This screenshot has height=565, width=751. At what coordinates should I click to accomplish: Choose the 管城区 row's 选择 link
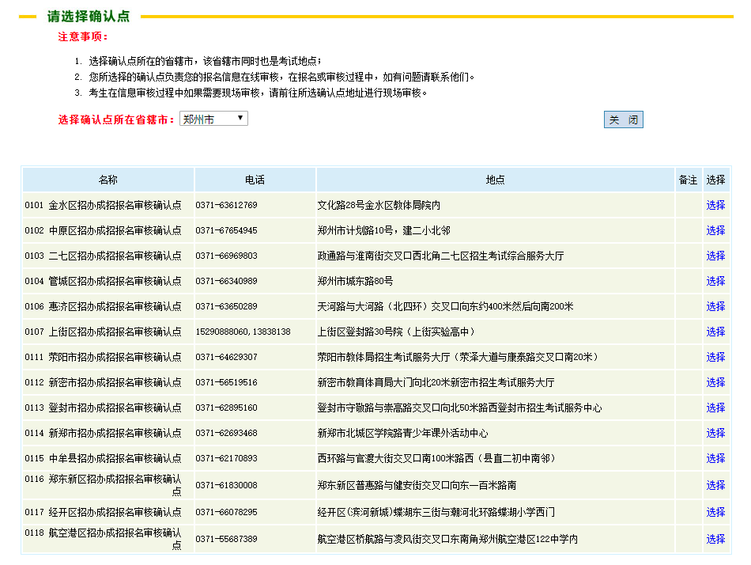[x=715, y=281]
